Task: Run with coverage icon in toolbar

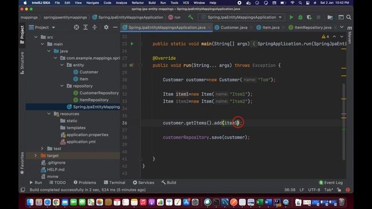Action: point(309,17)
